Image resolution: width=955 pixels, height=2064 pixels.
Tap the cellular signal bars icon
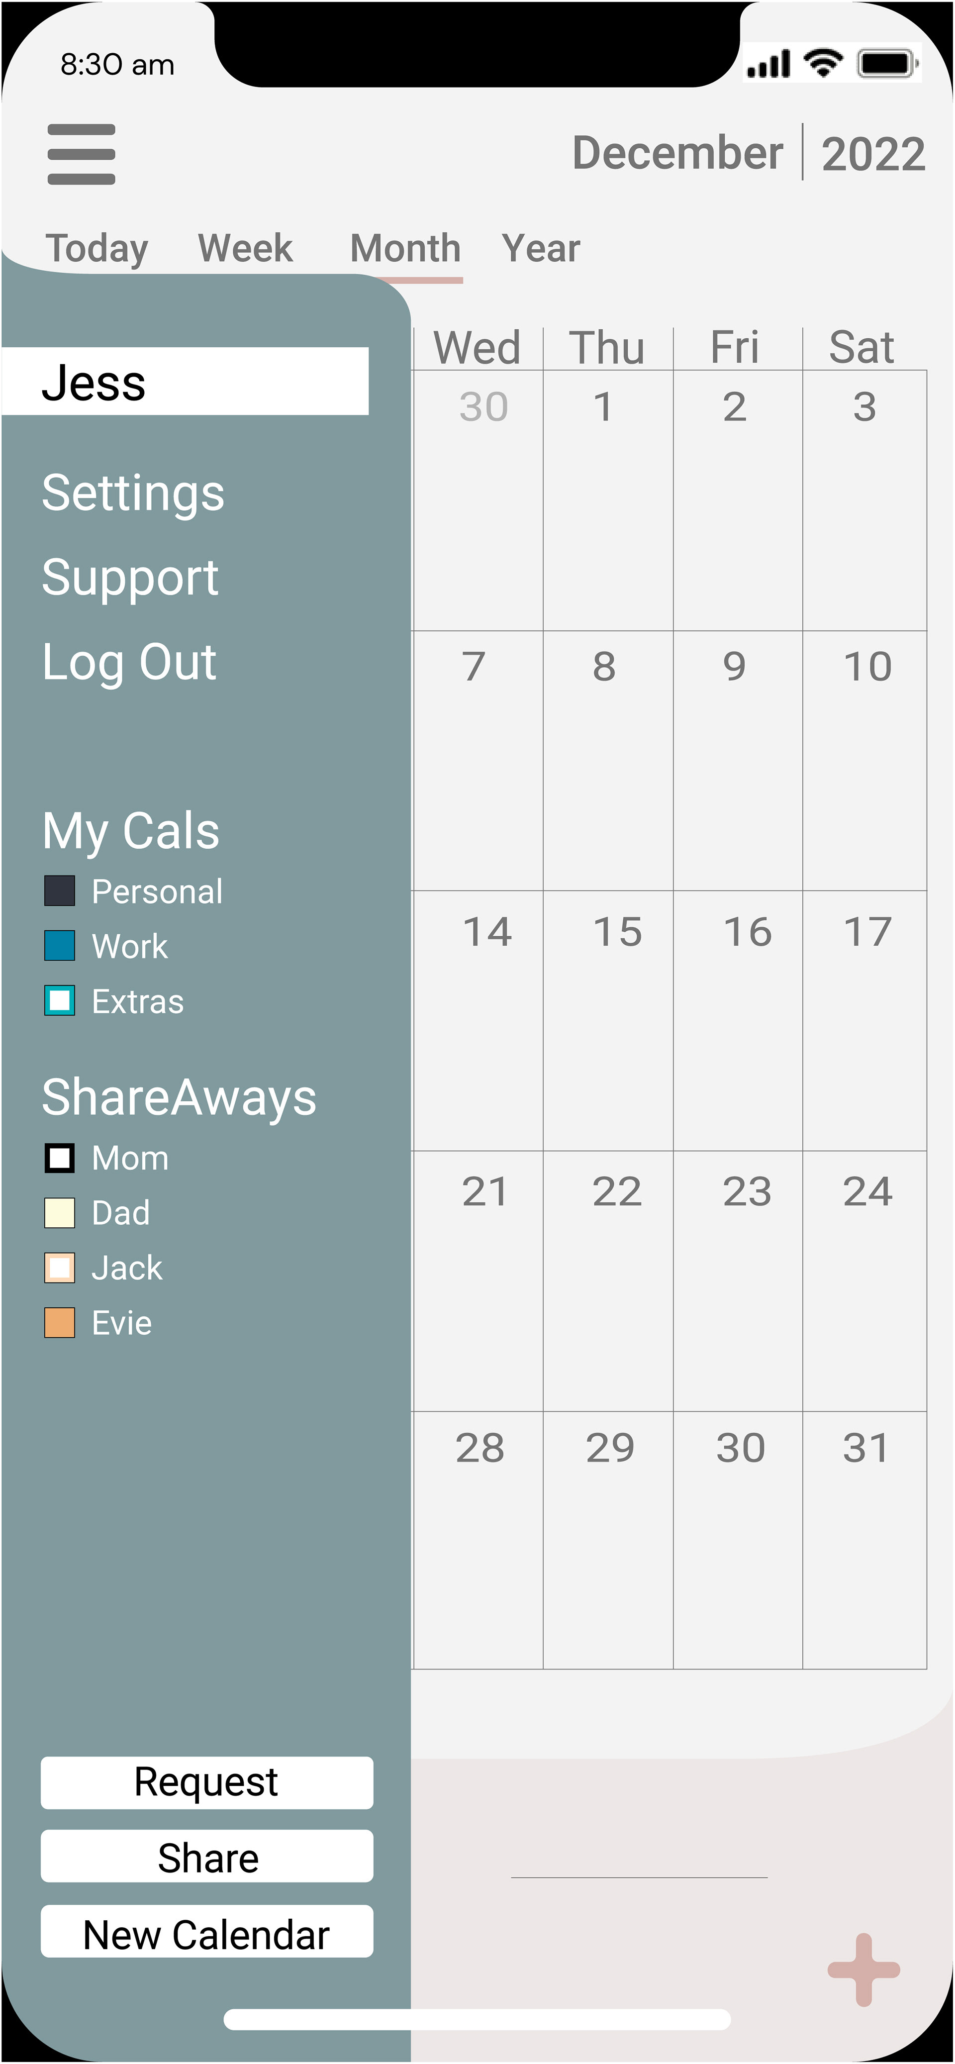768,63
